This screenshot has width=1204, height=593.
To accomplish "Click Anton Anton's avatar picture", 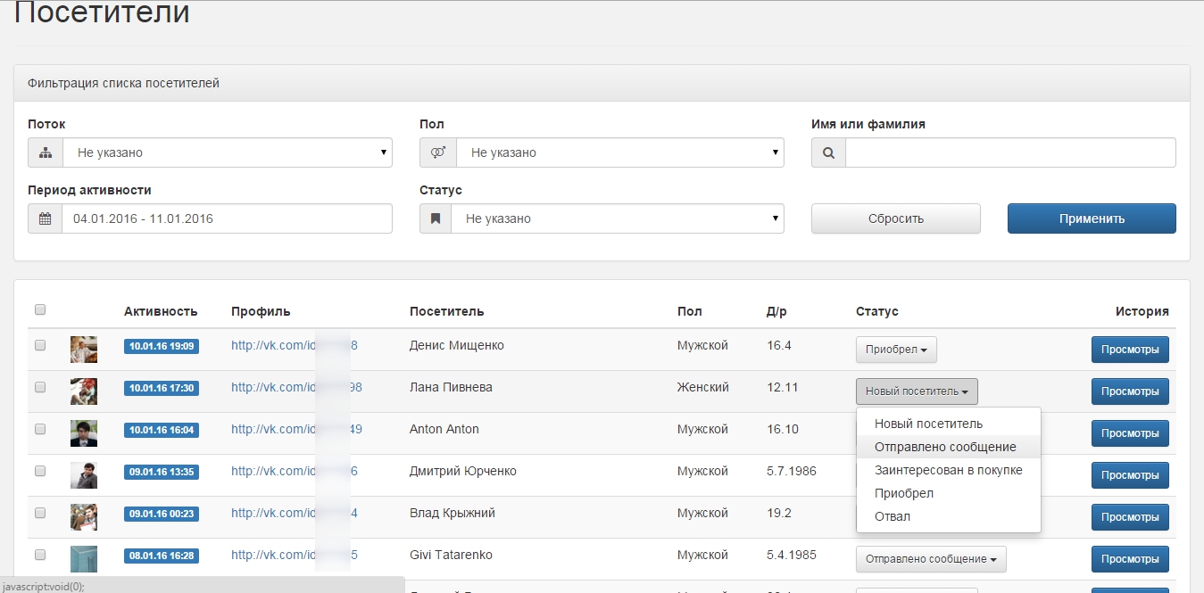I will (x=84, y=433).
